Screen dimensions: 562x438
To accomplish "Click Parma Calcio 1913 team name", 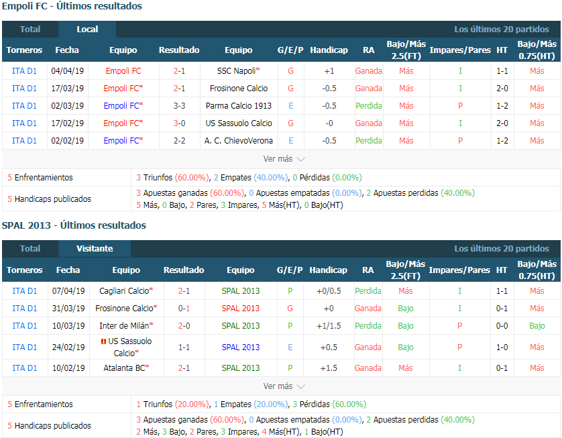I will tap(239, 106).
